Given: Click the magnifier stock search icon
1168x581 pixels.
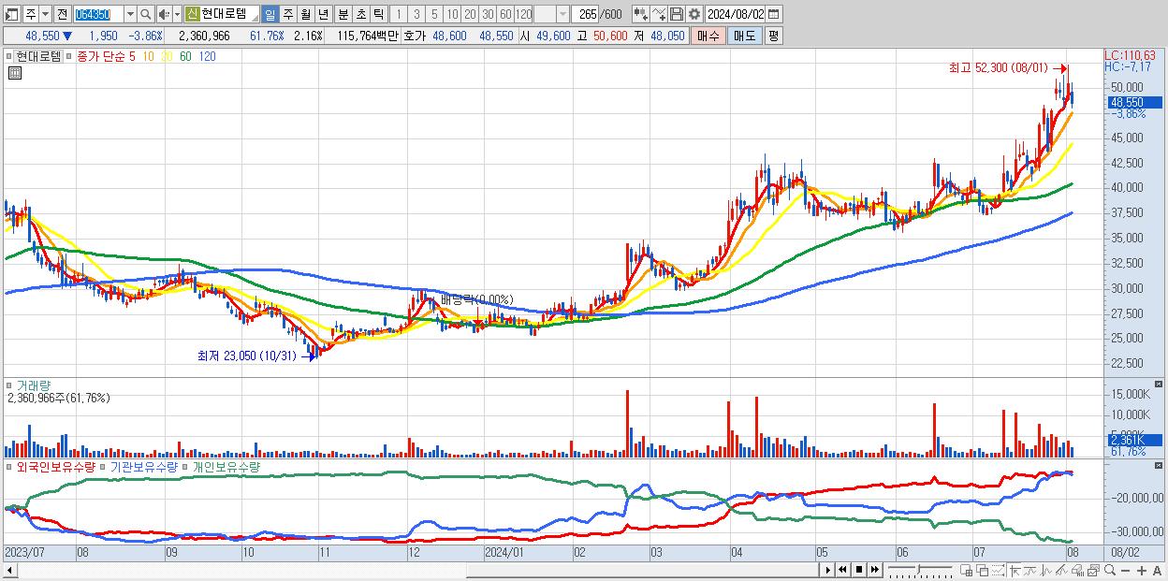Looking at the screenshot, I should (145, 14).
